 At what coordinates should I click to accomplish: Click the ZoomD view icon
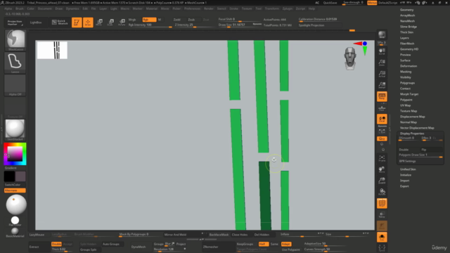click(x=382, y=181)
